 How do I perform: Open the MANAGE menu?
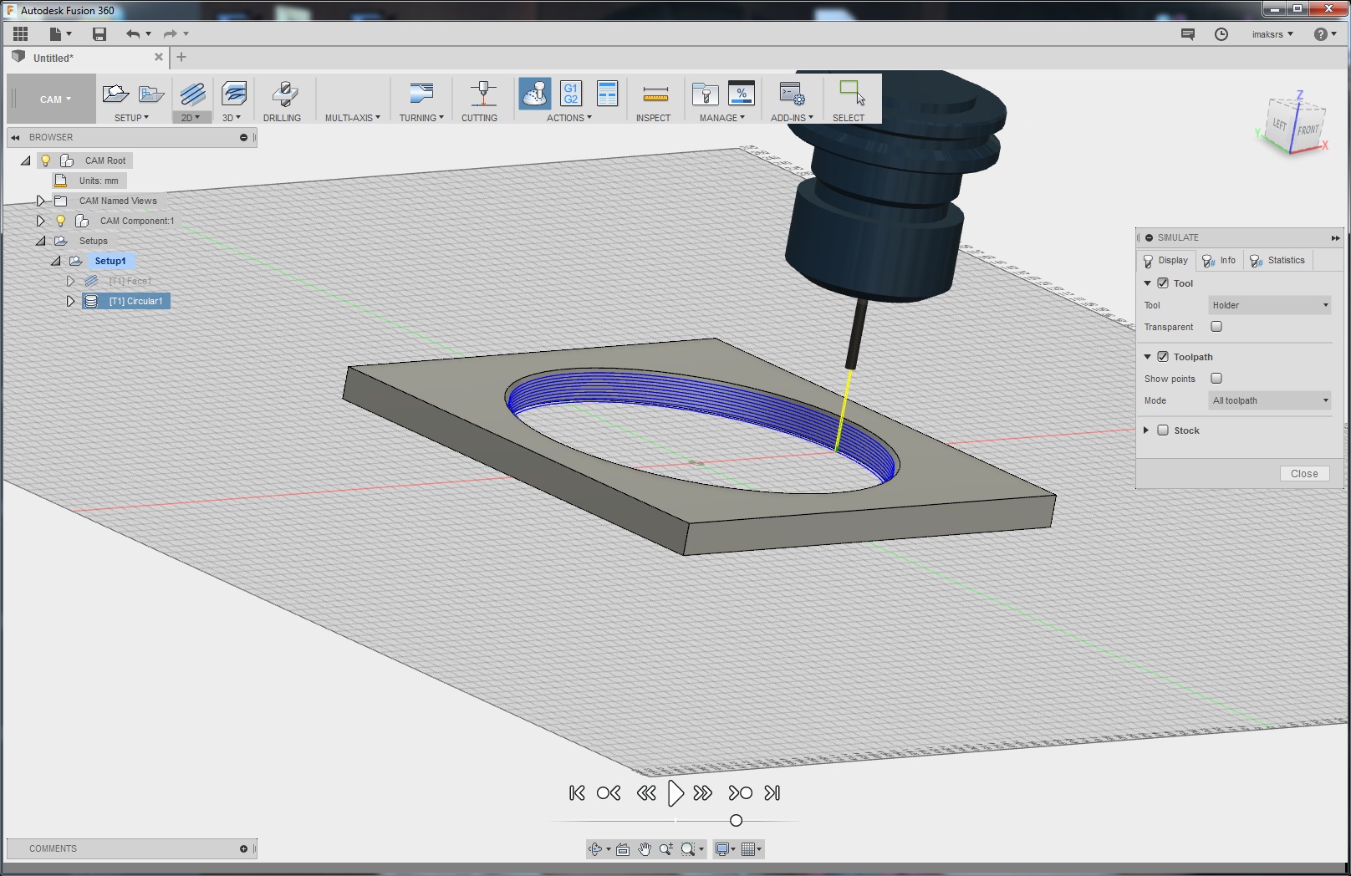(721, 118)
